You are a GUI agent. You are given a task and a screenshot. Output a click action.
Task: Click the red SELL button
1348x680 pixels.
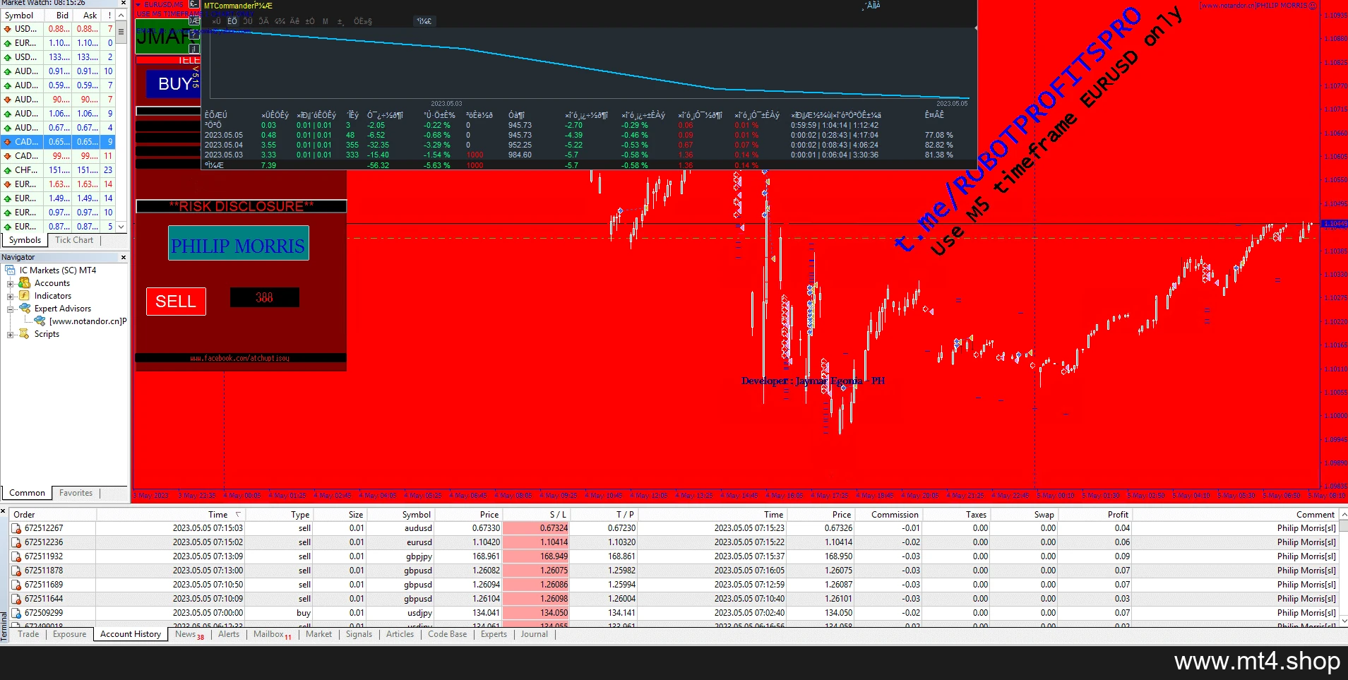(176, 302)
